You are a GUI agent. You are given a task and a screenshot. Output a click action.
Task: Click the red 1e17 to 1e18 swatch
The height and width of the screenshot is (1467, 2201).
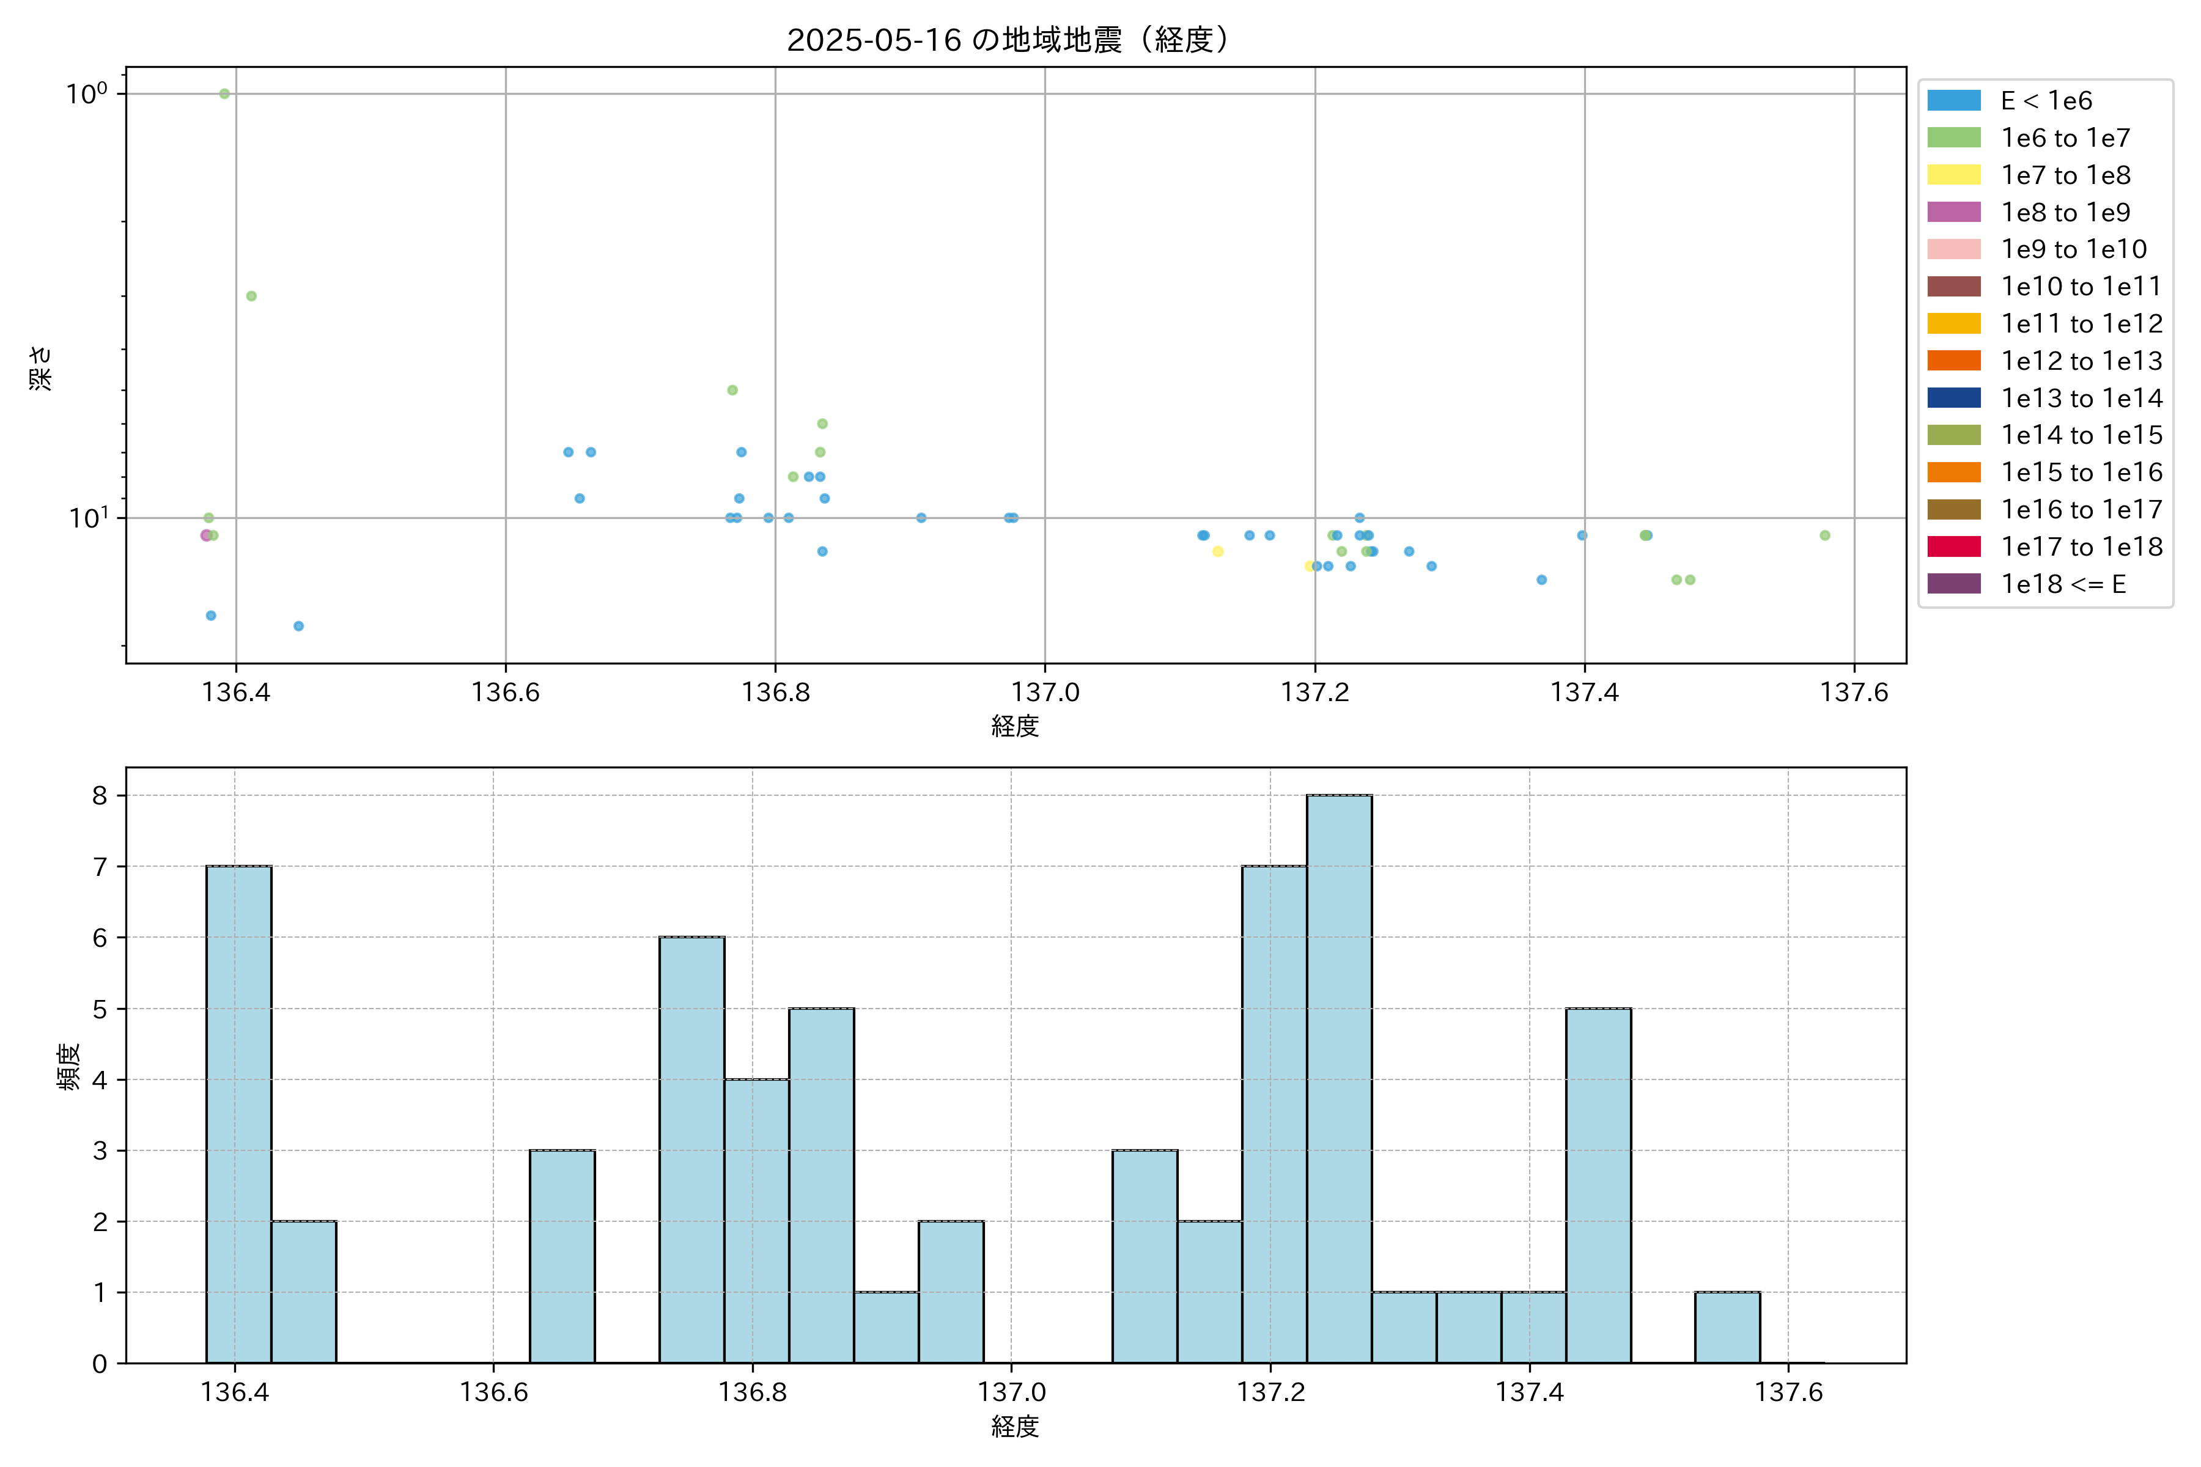pyautogui.click(x=1953, y=546)
